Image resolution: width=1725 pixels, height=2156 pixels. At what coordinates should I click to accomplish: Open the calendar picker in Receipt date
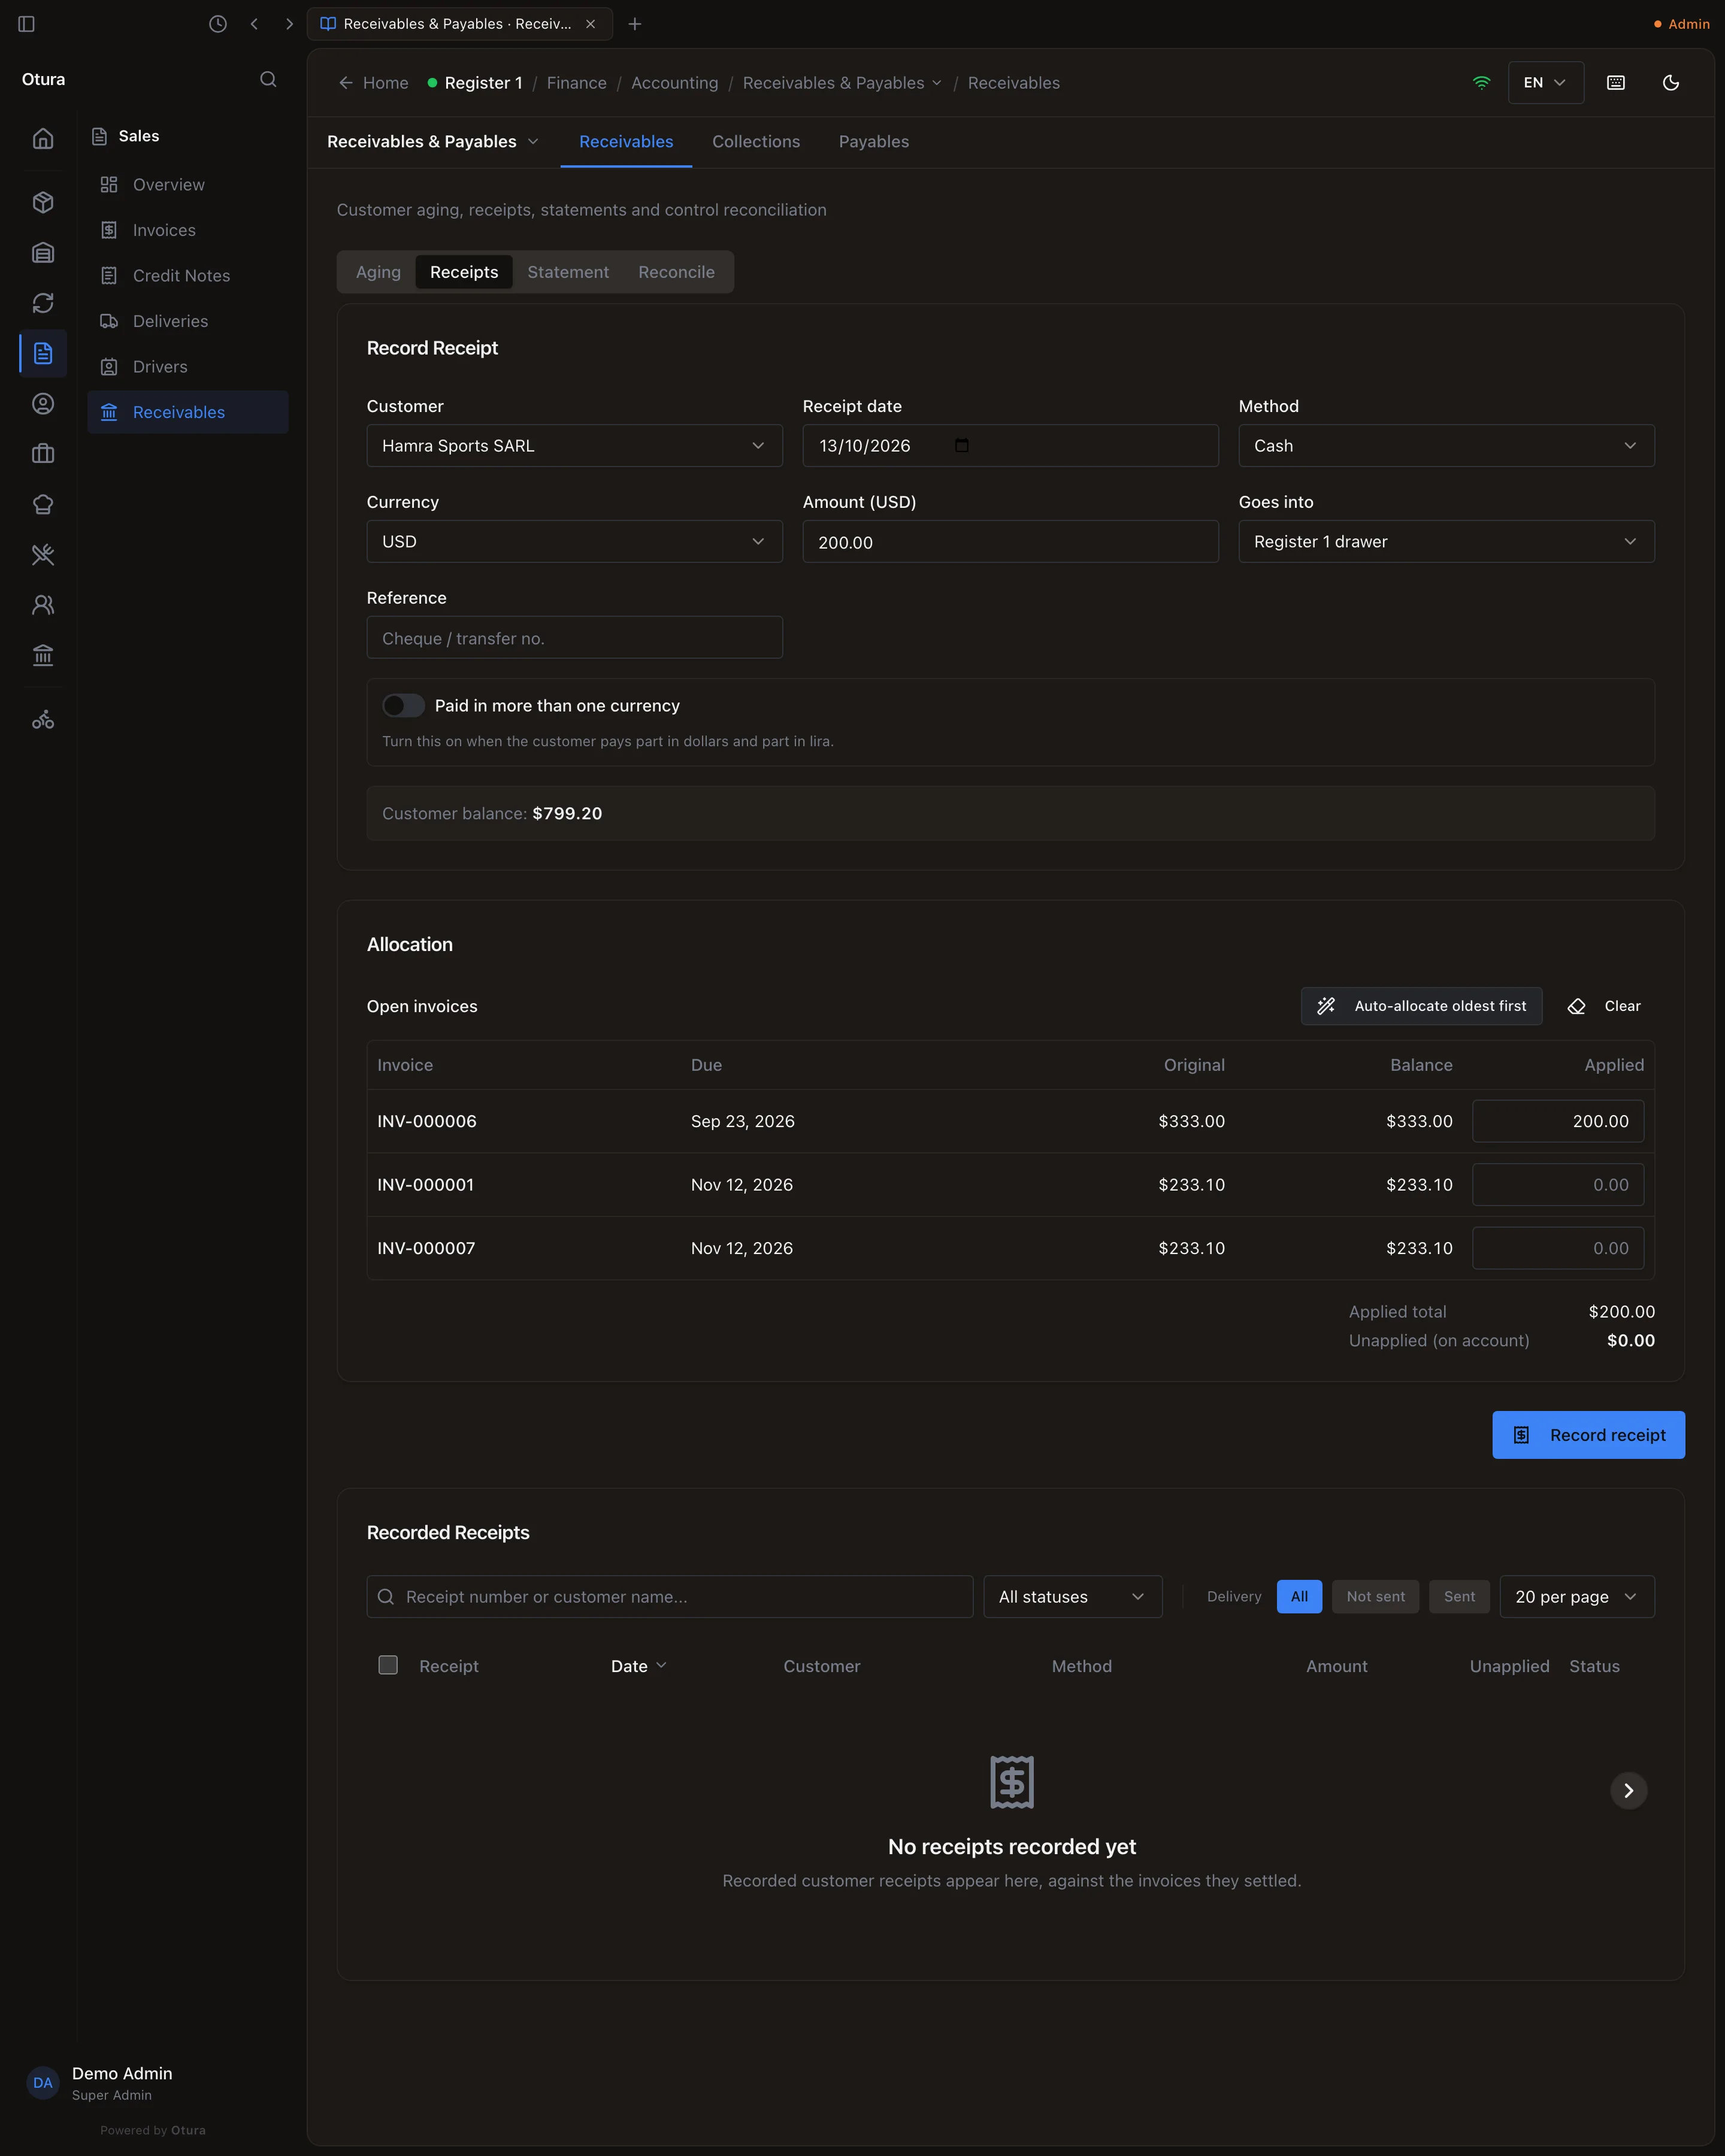(x=962, y=445)
